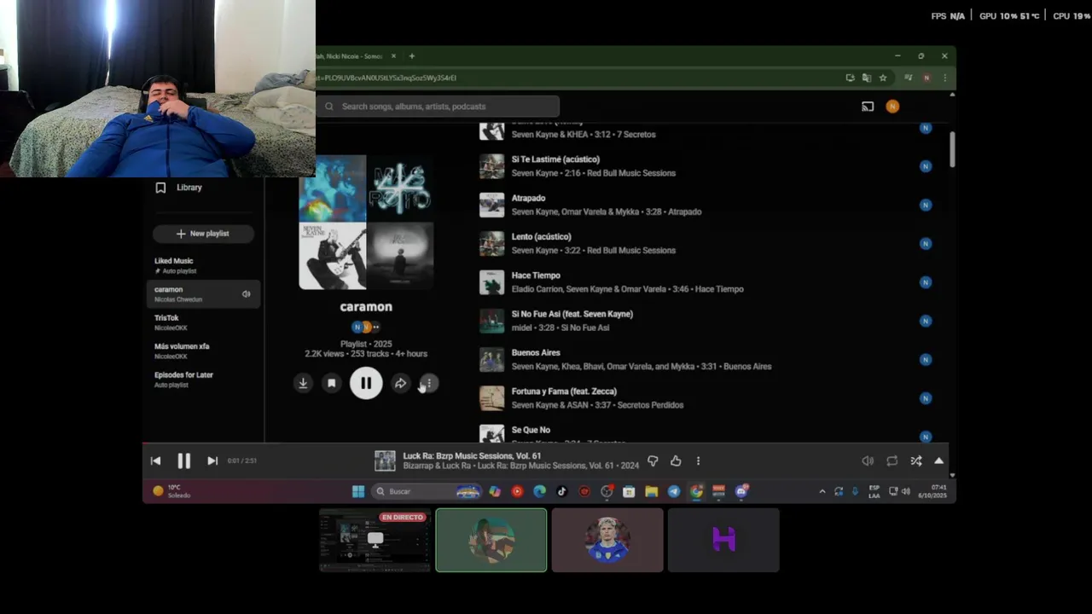This screenshot has height=614, width=1092.
Task: Open Telegram from the taskbar
Action: [674, 491]
